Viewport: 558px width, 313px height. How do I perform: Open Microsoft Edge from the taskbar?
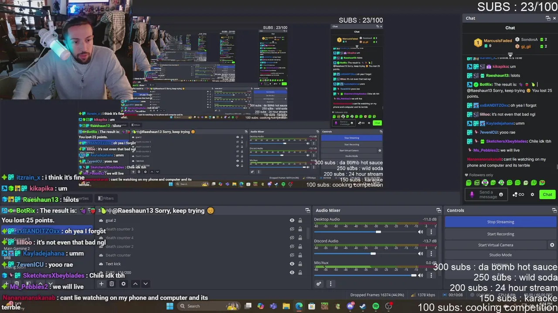coord(299,306)
